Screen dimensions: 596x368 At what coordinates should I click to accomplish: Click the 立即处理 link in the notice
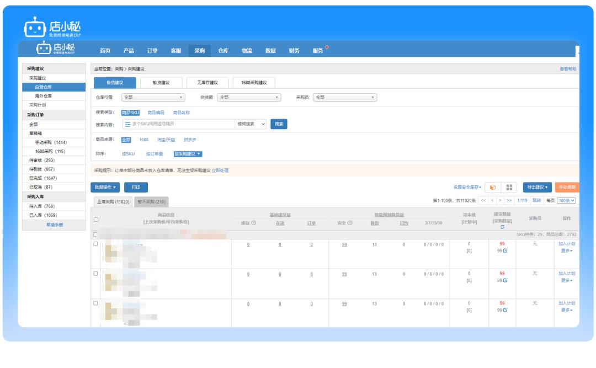pos(220,170)
